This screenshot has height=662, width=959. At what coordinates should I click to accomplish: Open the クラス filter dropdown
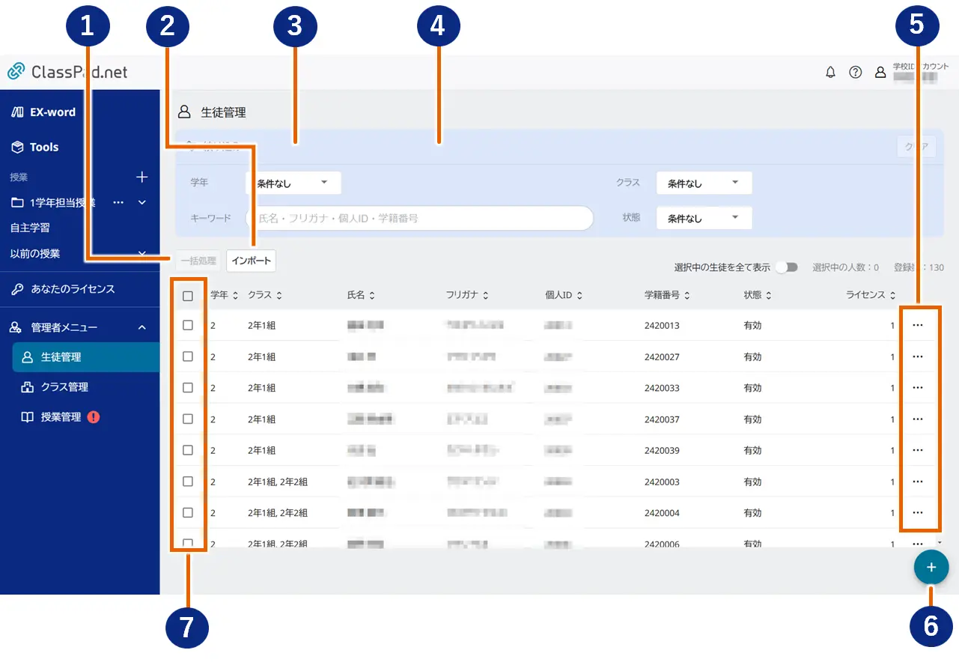click(704, 183)
